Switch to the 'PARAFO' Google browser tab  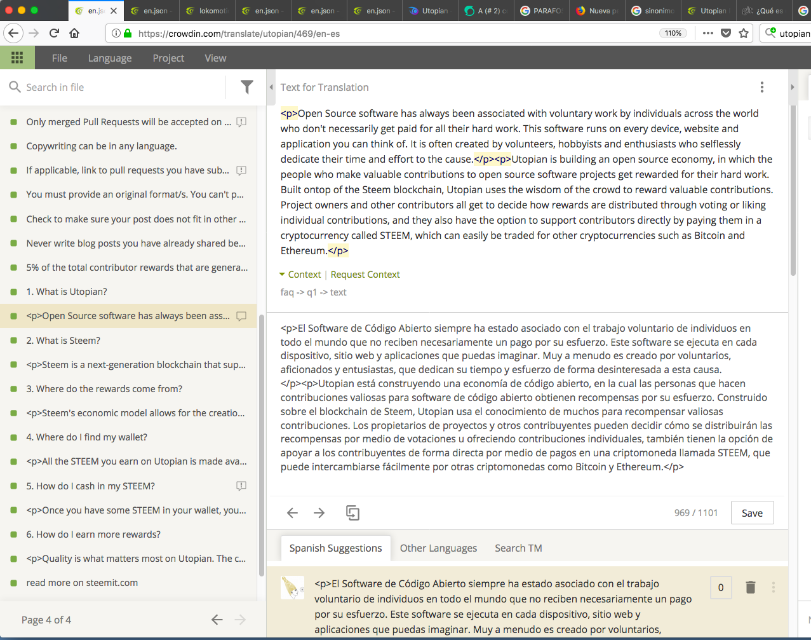(x=542, y=11)
